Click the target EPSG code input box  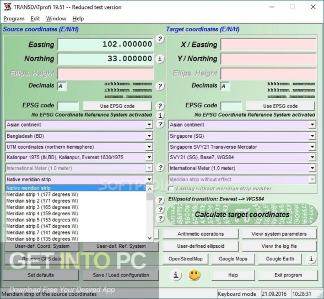point(231,106)
